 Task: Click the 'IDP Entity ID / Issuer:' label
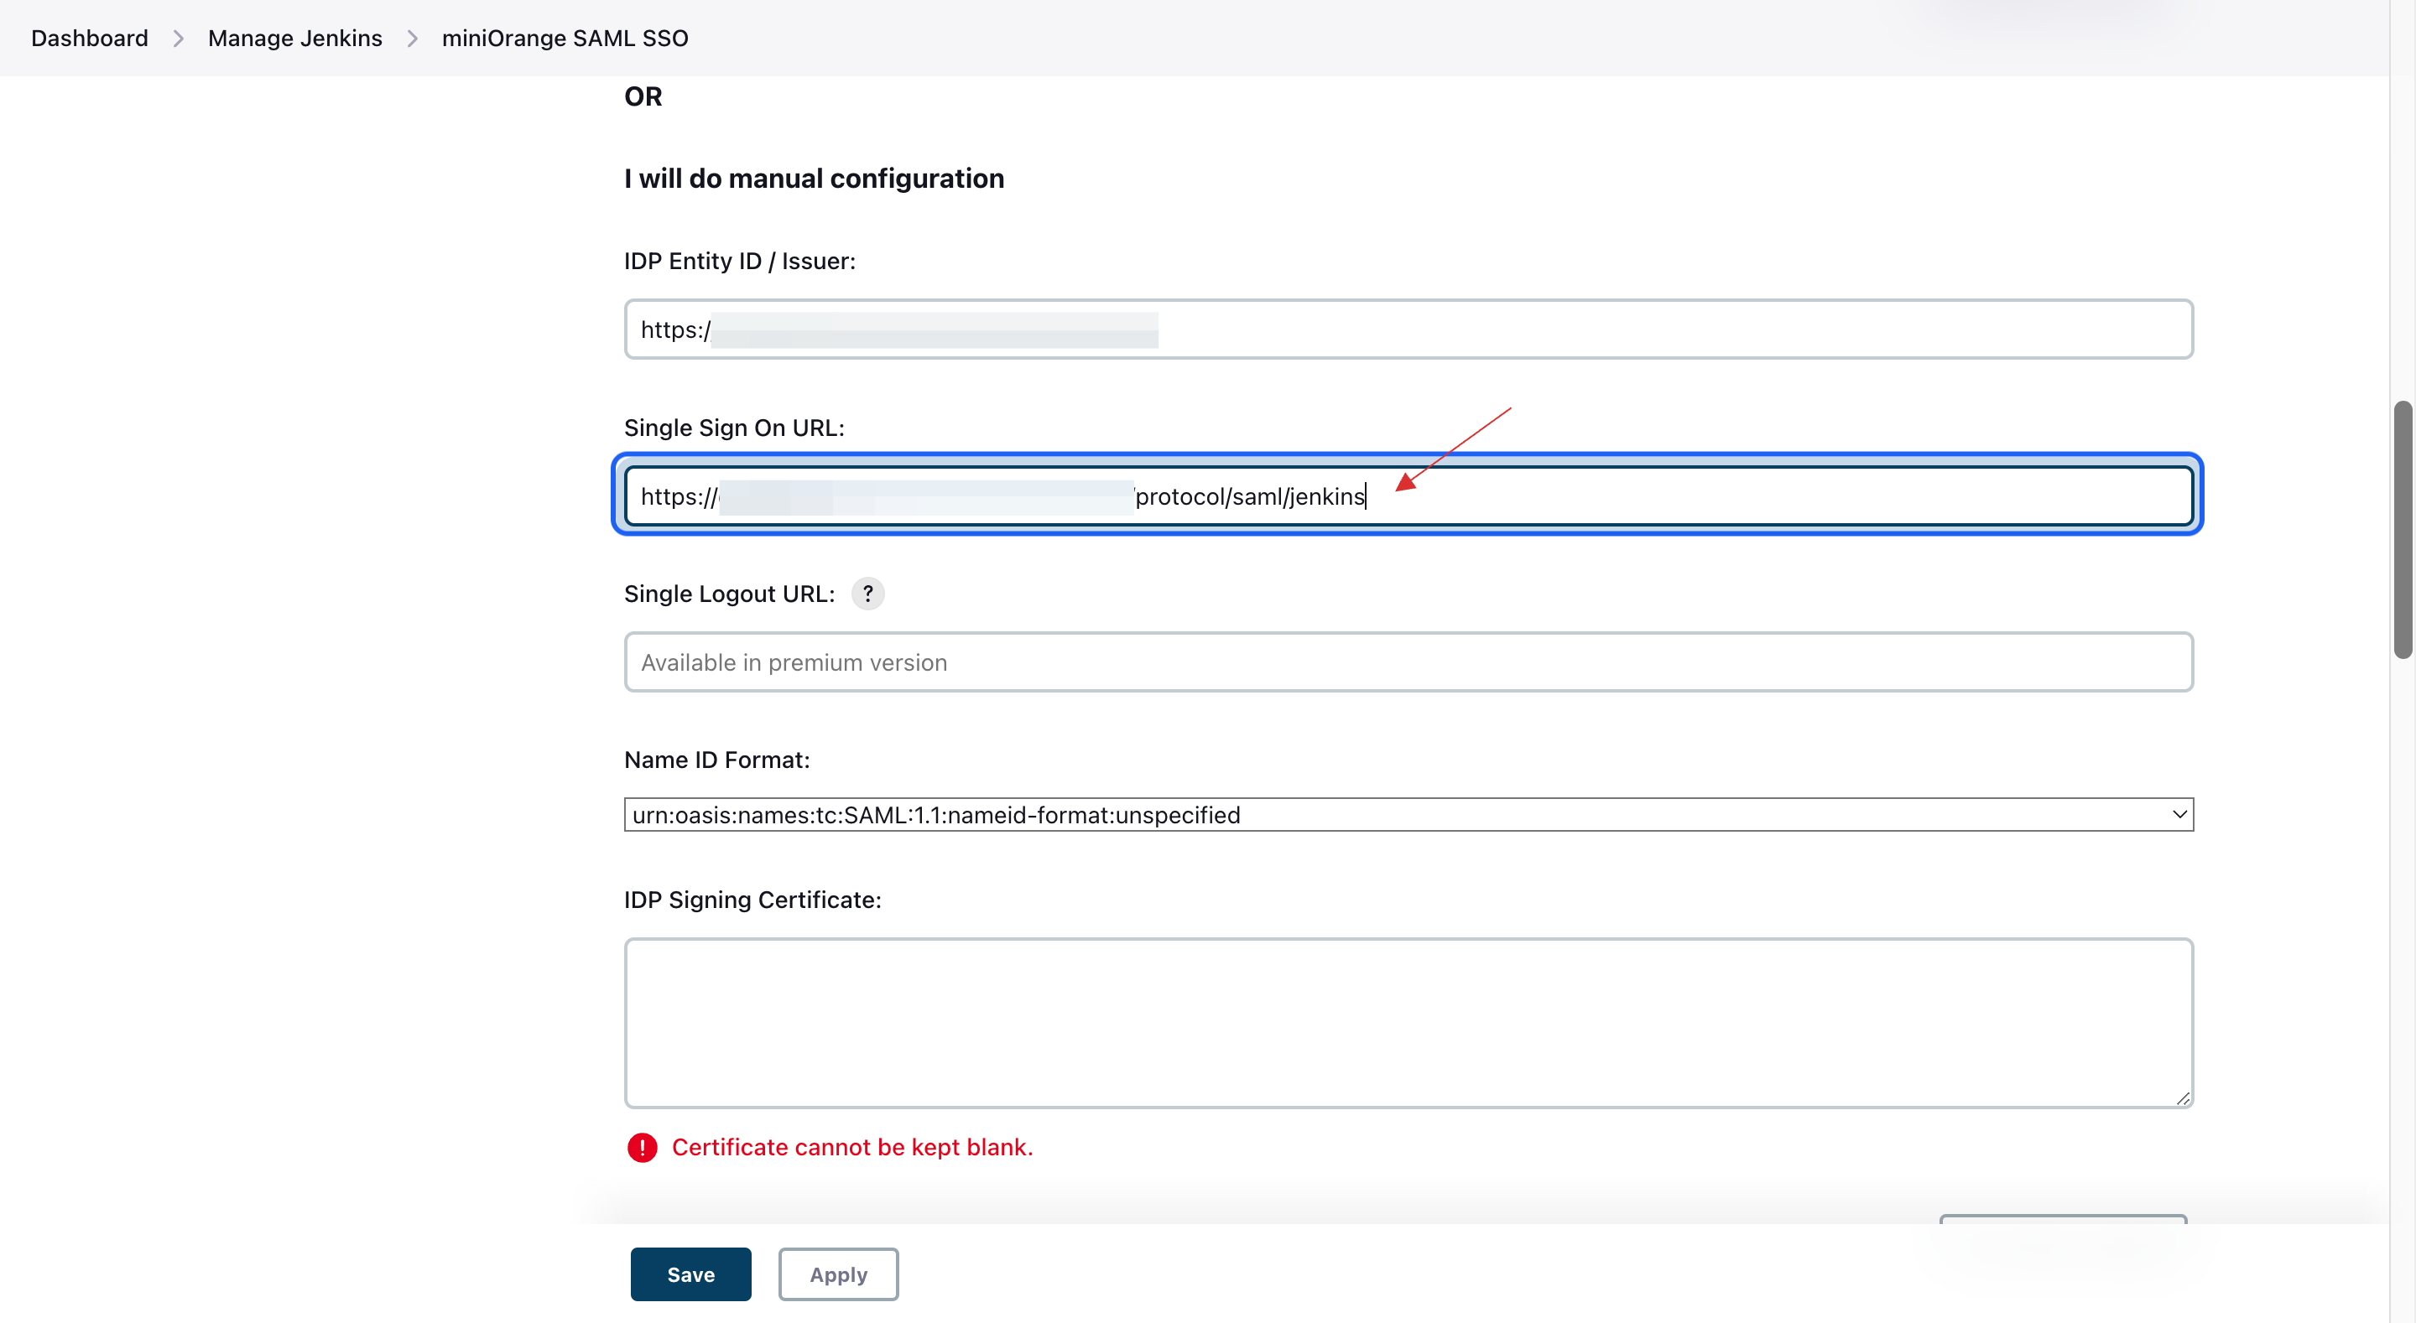point(740,261)
